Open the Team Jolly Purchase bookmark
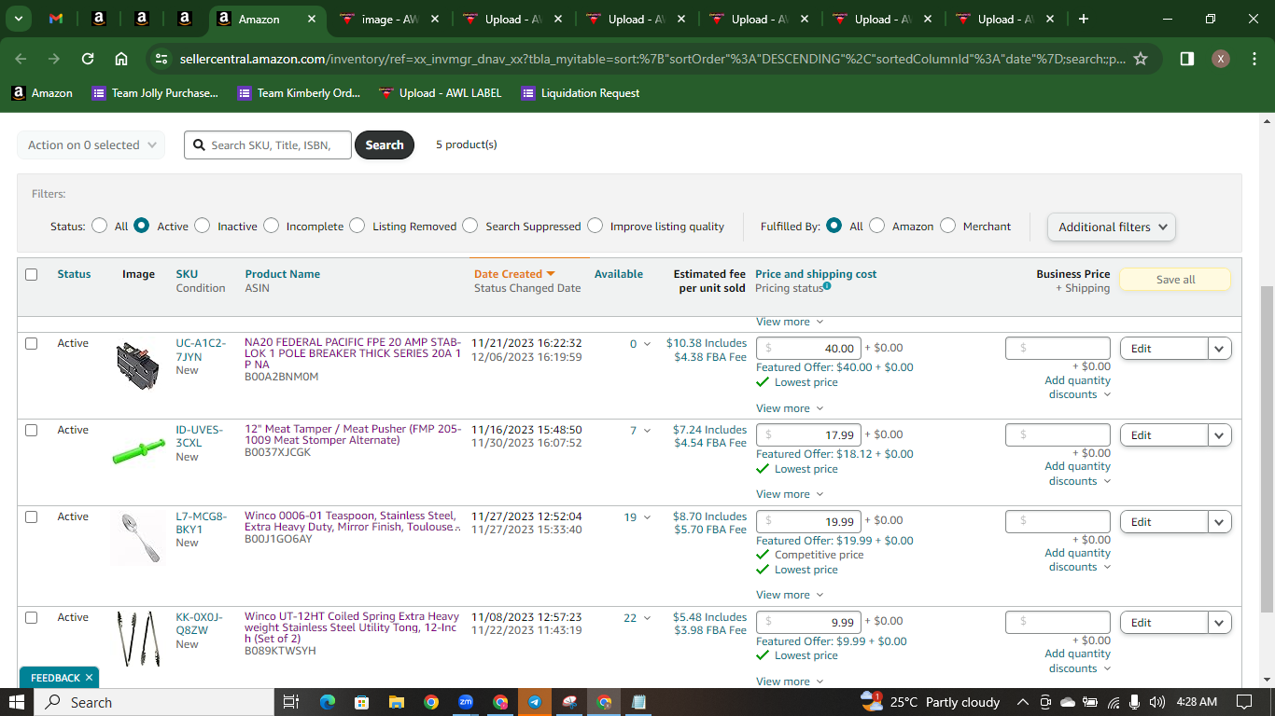This screenshot has height=716, width=1275. (155, 93)
